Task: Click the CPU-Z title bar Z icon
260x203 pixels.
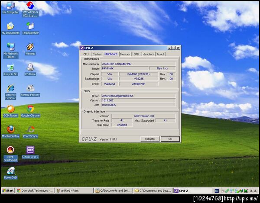Action: pyautogui.click(x=82, y=48)
